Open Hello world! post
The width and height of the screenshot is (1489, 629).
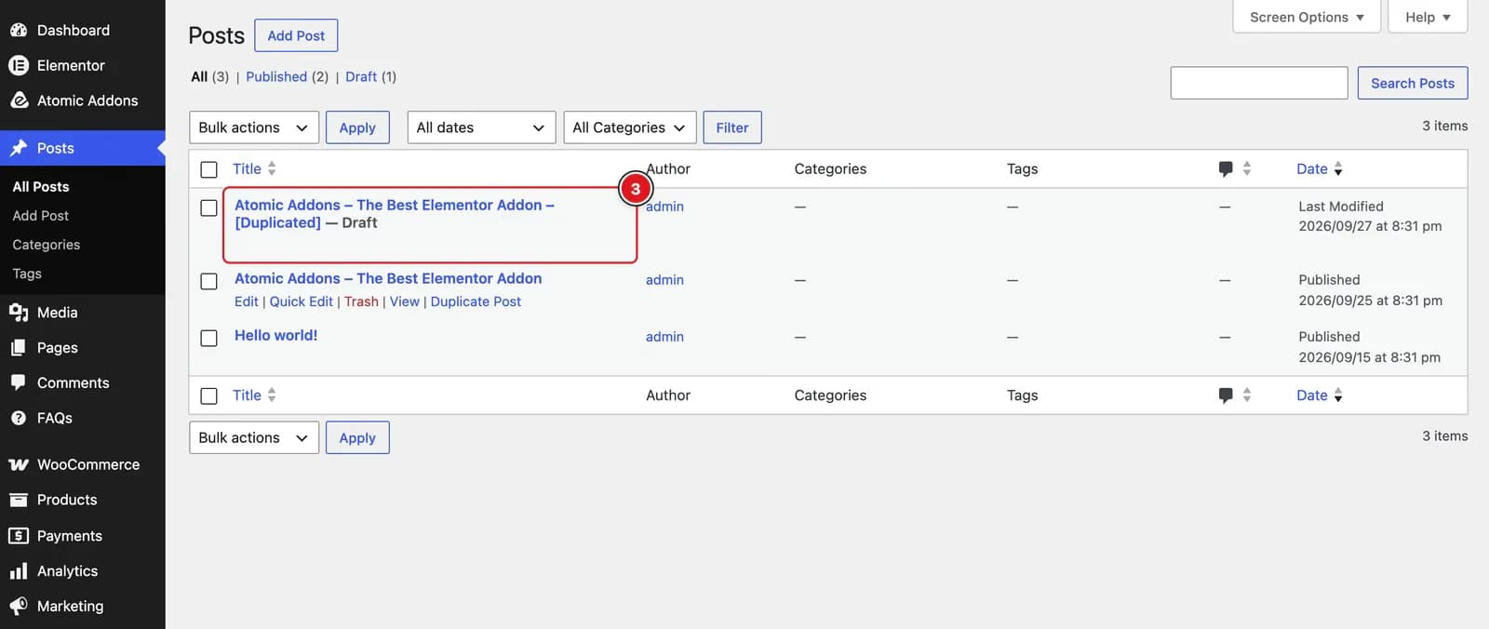click(275, 335)
